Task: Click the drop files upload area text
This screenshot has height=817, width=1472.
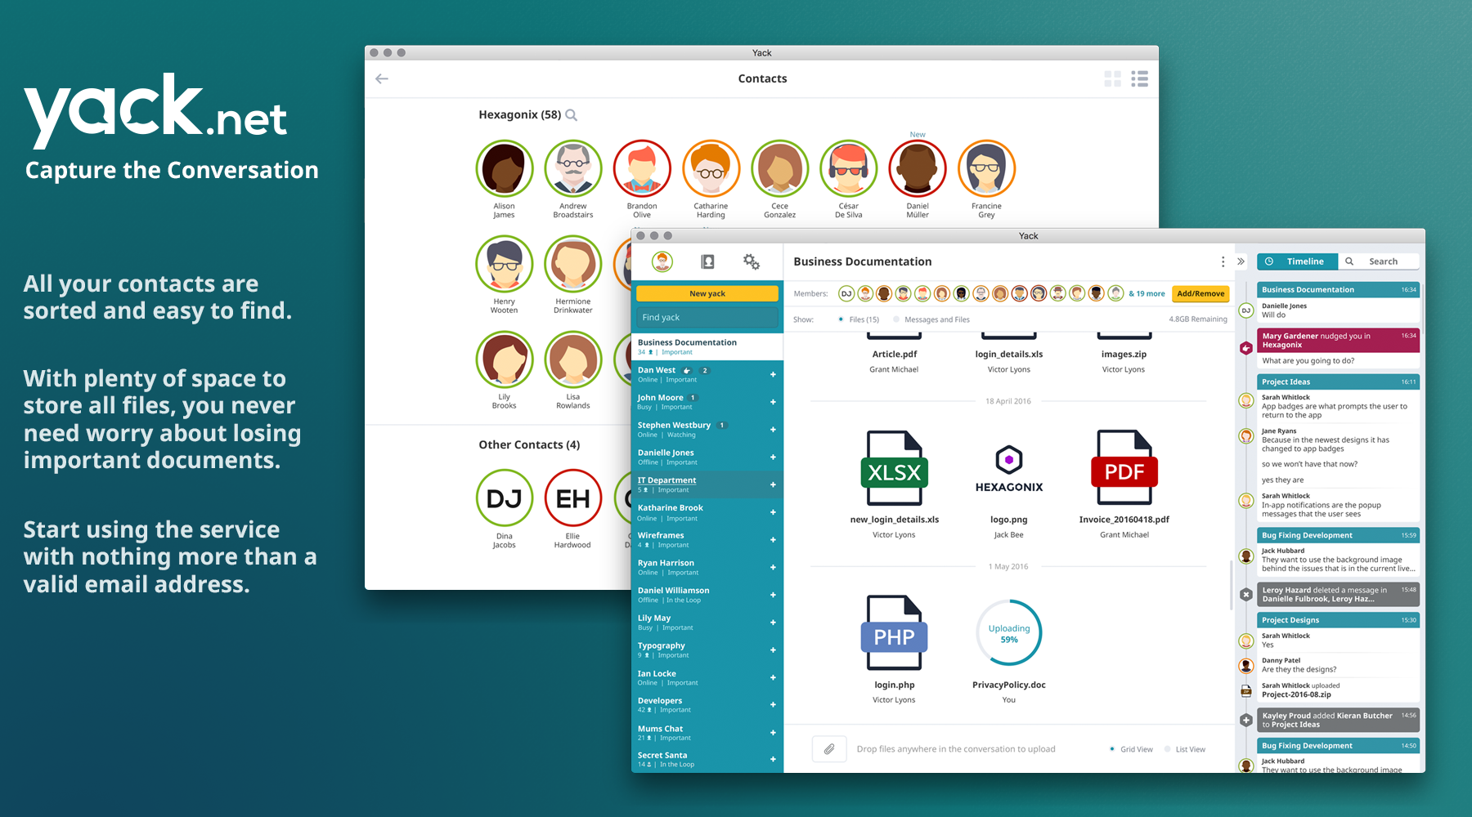Action: click(956, 749)
